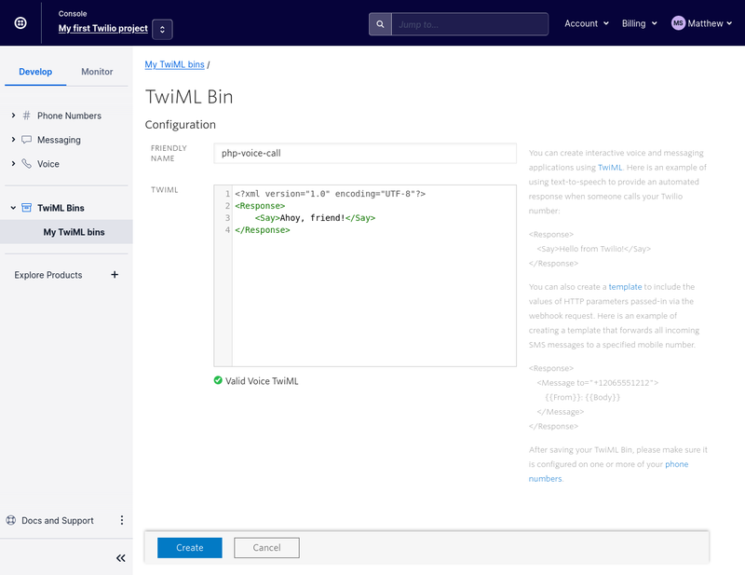The width and height of the screenshot is (745, 575).
Task: Select My TwiML bins in sidebar
Action: click(x=74, y=232)
